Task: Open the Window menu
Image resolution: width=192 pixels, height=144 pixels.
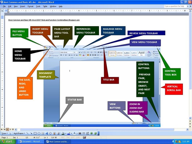Action: [53, 6]
